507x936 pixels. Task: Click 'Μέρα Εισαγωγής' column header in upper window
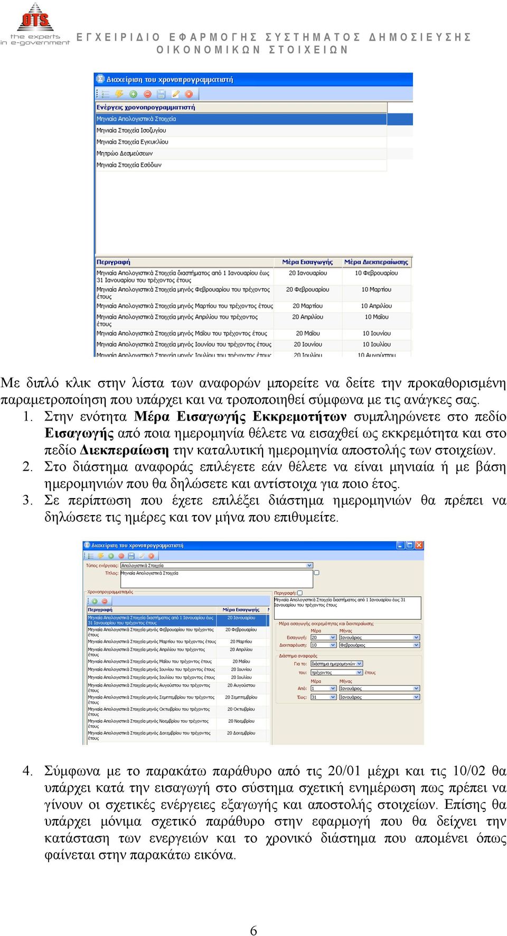pos(307,262)
